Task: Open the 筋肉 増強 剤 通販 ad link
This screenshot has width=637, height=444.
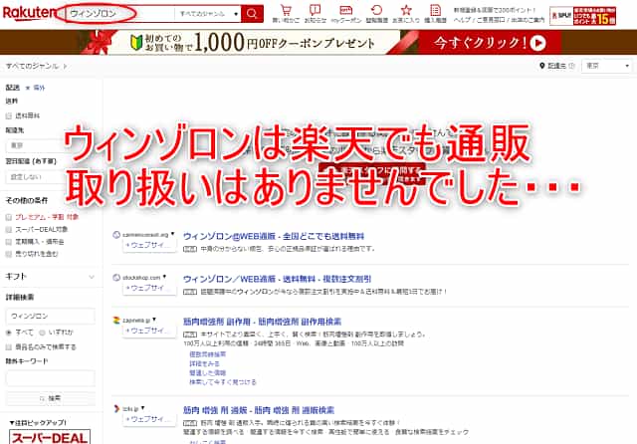Action: [x=259, y=410]
